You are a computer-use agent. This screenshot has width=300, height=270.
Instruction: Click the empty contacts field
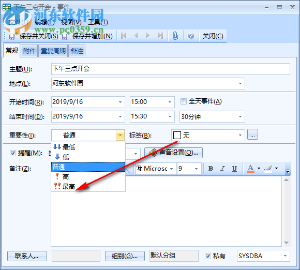click(76, 256)
